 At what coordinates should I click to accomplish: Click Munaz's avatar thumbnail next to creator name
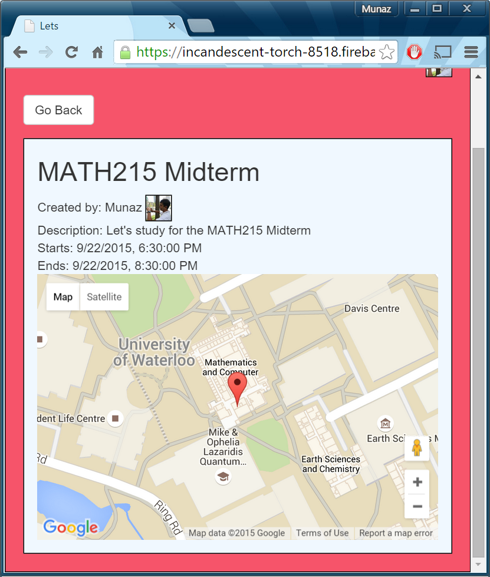pos(158,208)
